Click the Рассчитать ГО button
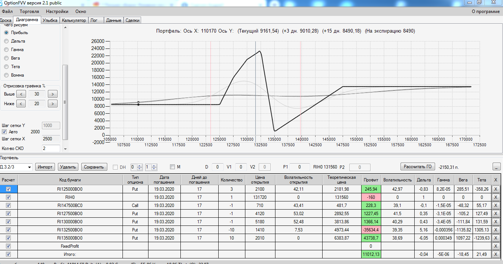Image resolution: width=503 pixels, height=264 pixels. [418, 167]
